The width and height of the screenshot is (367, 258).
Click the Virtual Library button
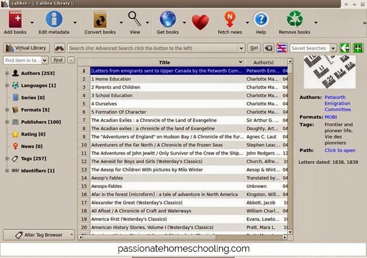tap(26, 48)
